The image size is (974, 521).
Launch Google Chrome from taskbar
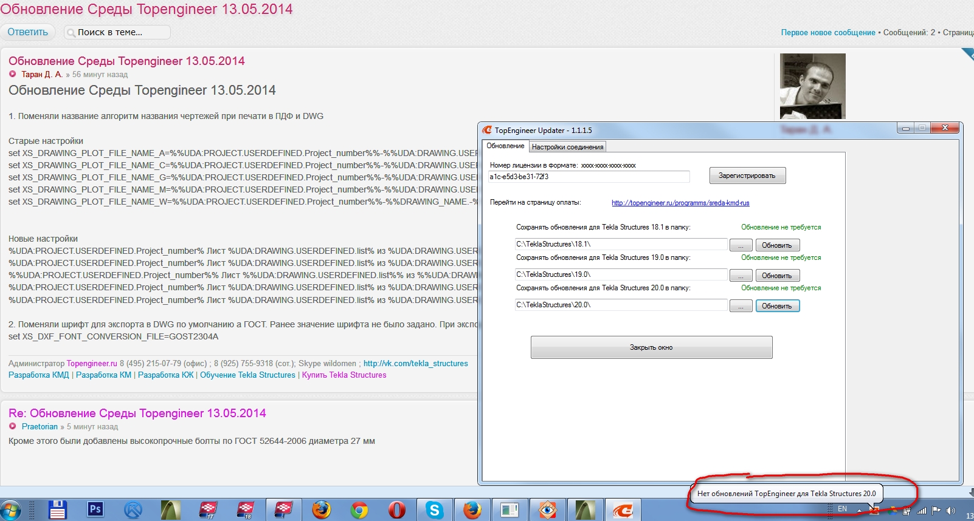tap(359, 510)
